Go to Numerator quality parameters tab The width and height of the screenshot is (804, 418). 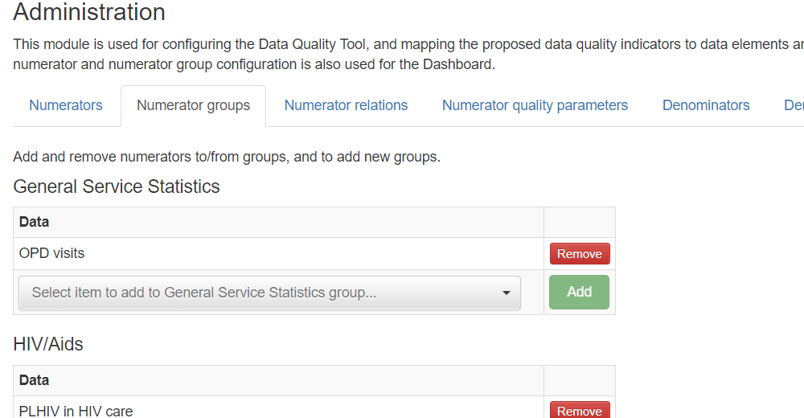(535, 105)
